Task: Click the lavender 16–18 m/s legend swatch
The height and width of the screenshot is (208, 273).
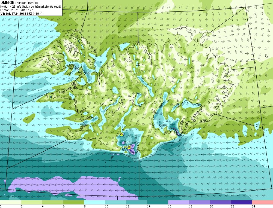Action: [179, 203]
